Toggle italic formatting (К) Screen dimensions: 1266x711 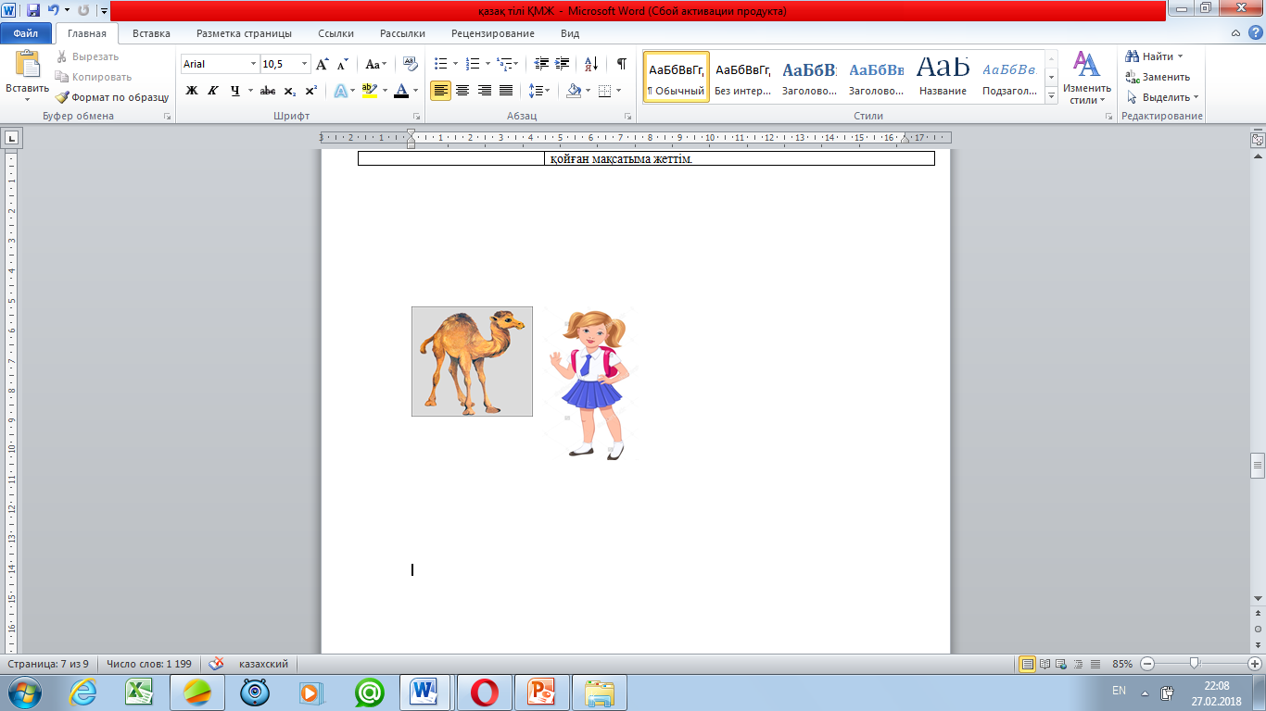pyautogui.click(x=213, y=91)
